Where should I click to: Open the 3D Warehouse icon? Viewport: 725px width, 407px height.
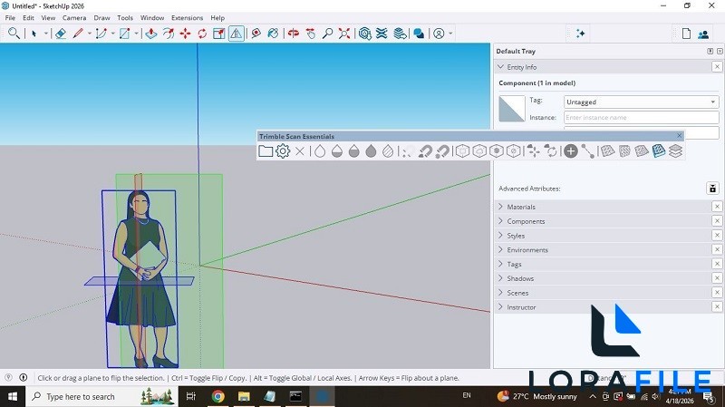(365, 34)
